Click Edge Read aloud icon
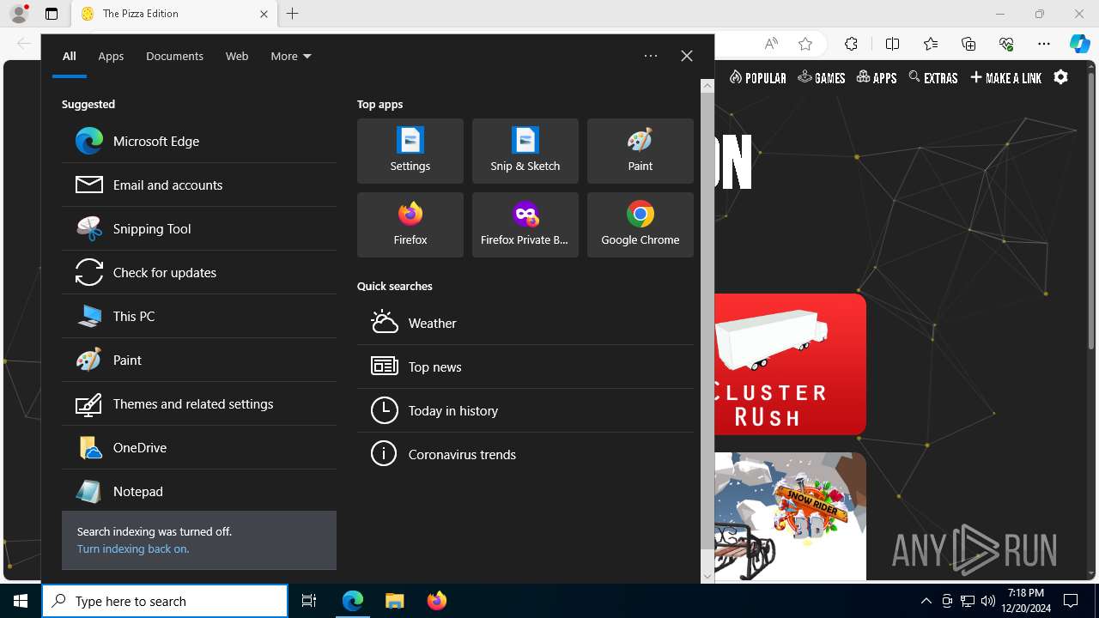 point(771,44)
